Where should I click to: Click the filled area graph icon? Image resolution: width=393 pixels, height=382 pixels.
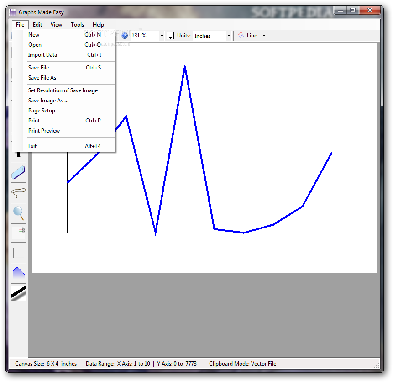[x=19, y=273]
